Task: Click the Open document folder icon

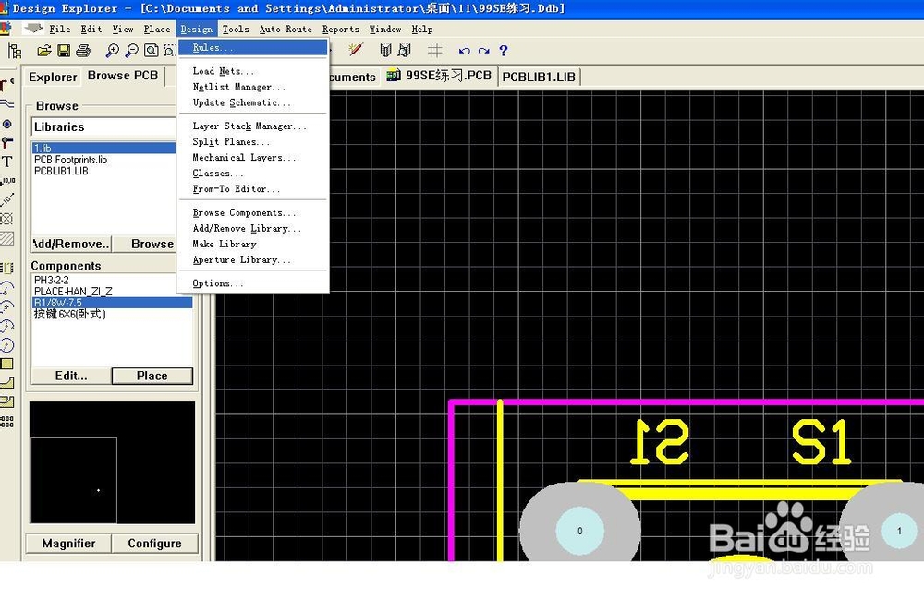Action: (x=43, y=51)
